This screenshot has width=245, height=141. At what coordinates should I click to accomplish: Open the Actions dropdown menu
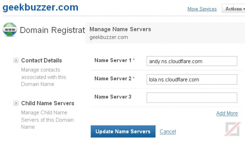pos(234,9)
